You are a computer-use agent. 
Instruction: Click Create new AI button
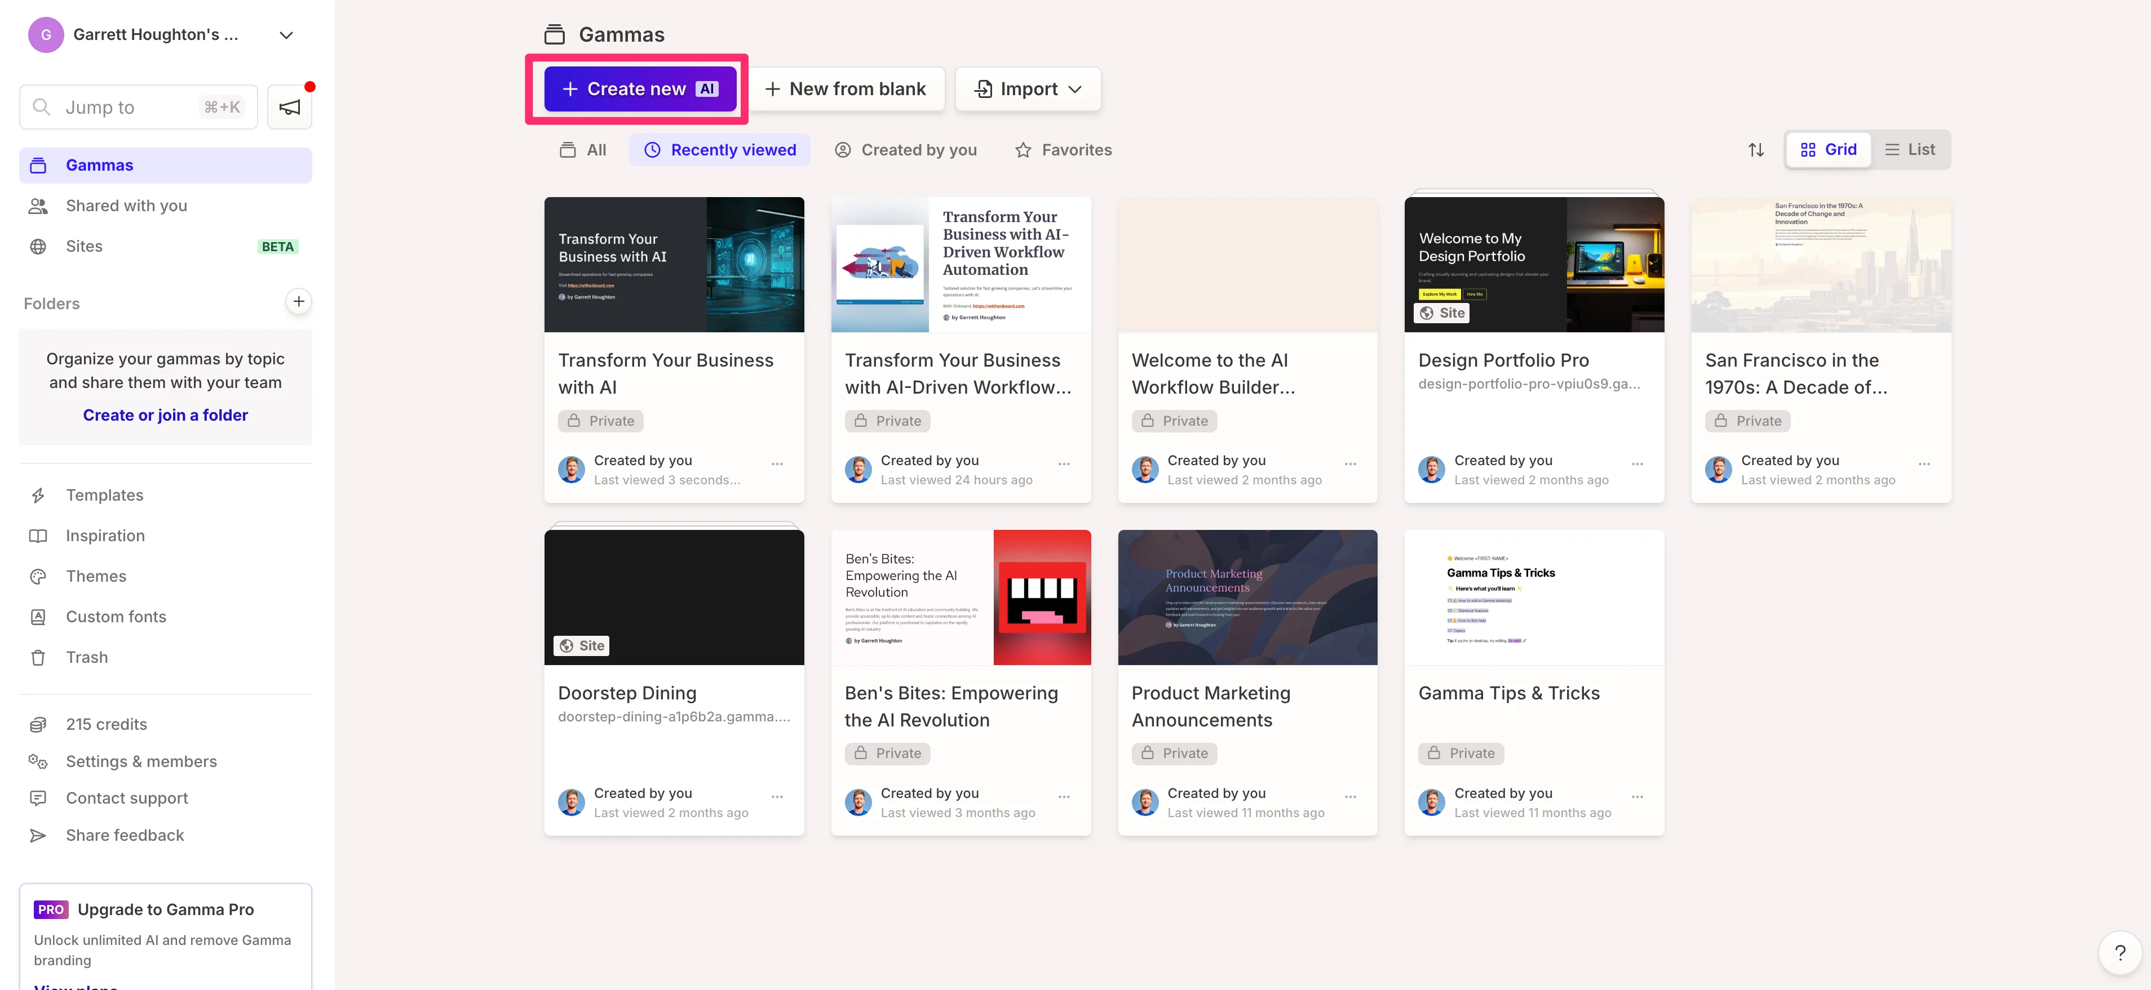click(x=640, y=89)
